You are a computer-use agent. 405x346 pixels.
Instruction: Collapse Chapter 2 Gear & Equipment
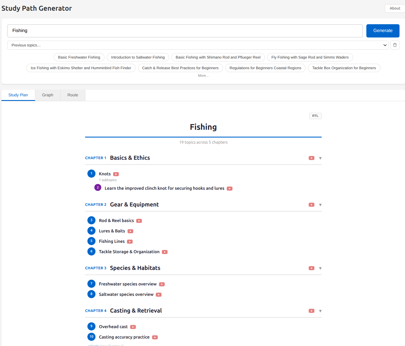coord(320,205)
